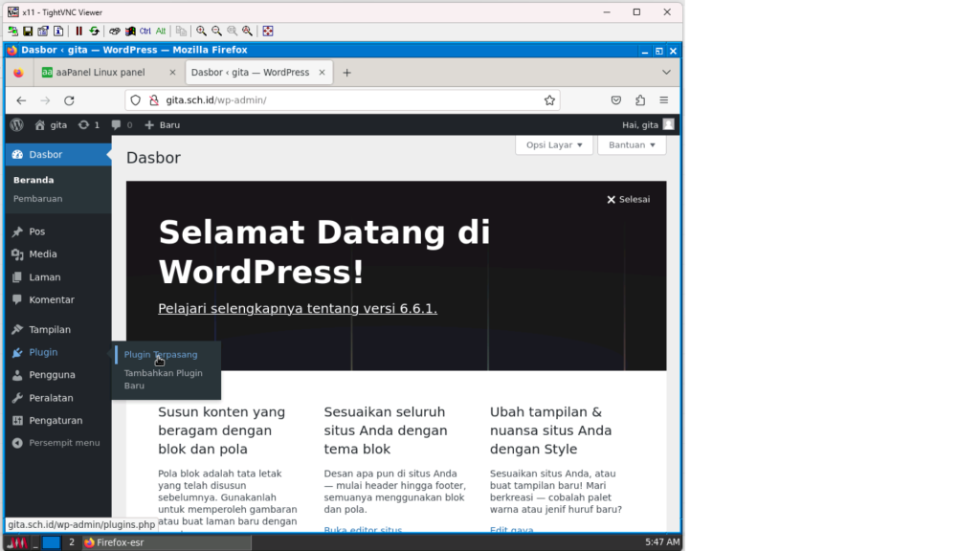Open Firefox hamburger application menu
This screenshot has height=551, width=980.
pyautogui.click(x=664, y=100)
